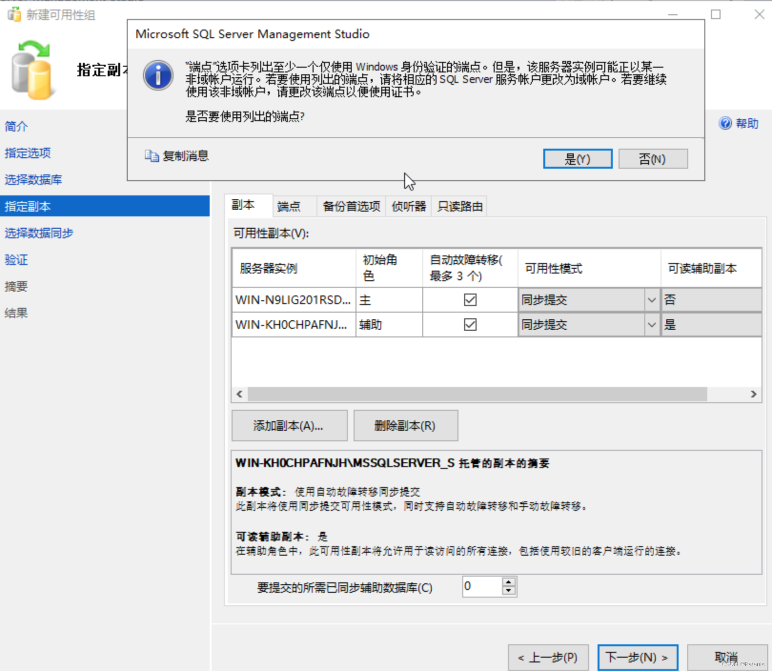Open the 备份首选项 tab

coord(351,206)
